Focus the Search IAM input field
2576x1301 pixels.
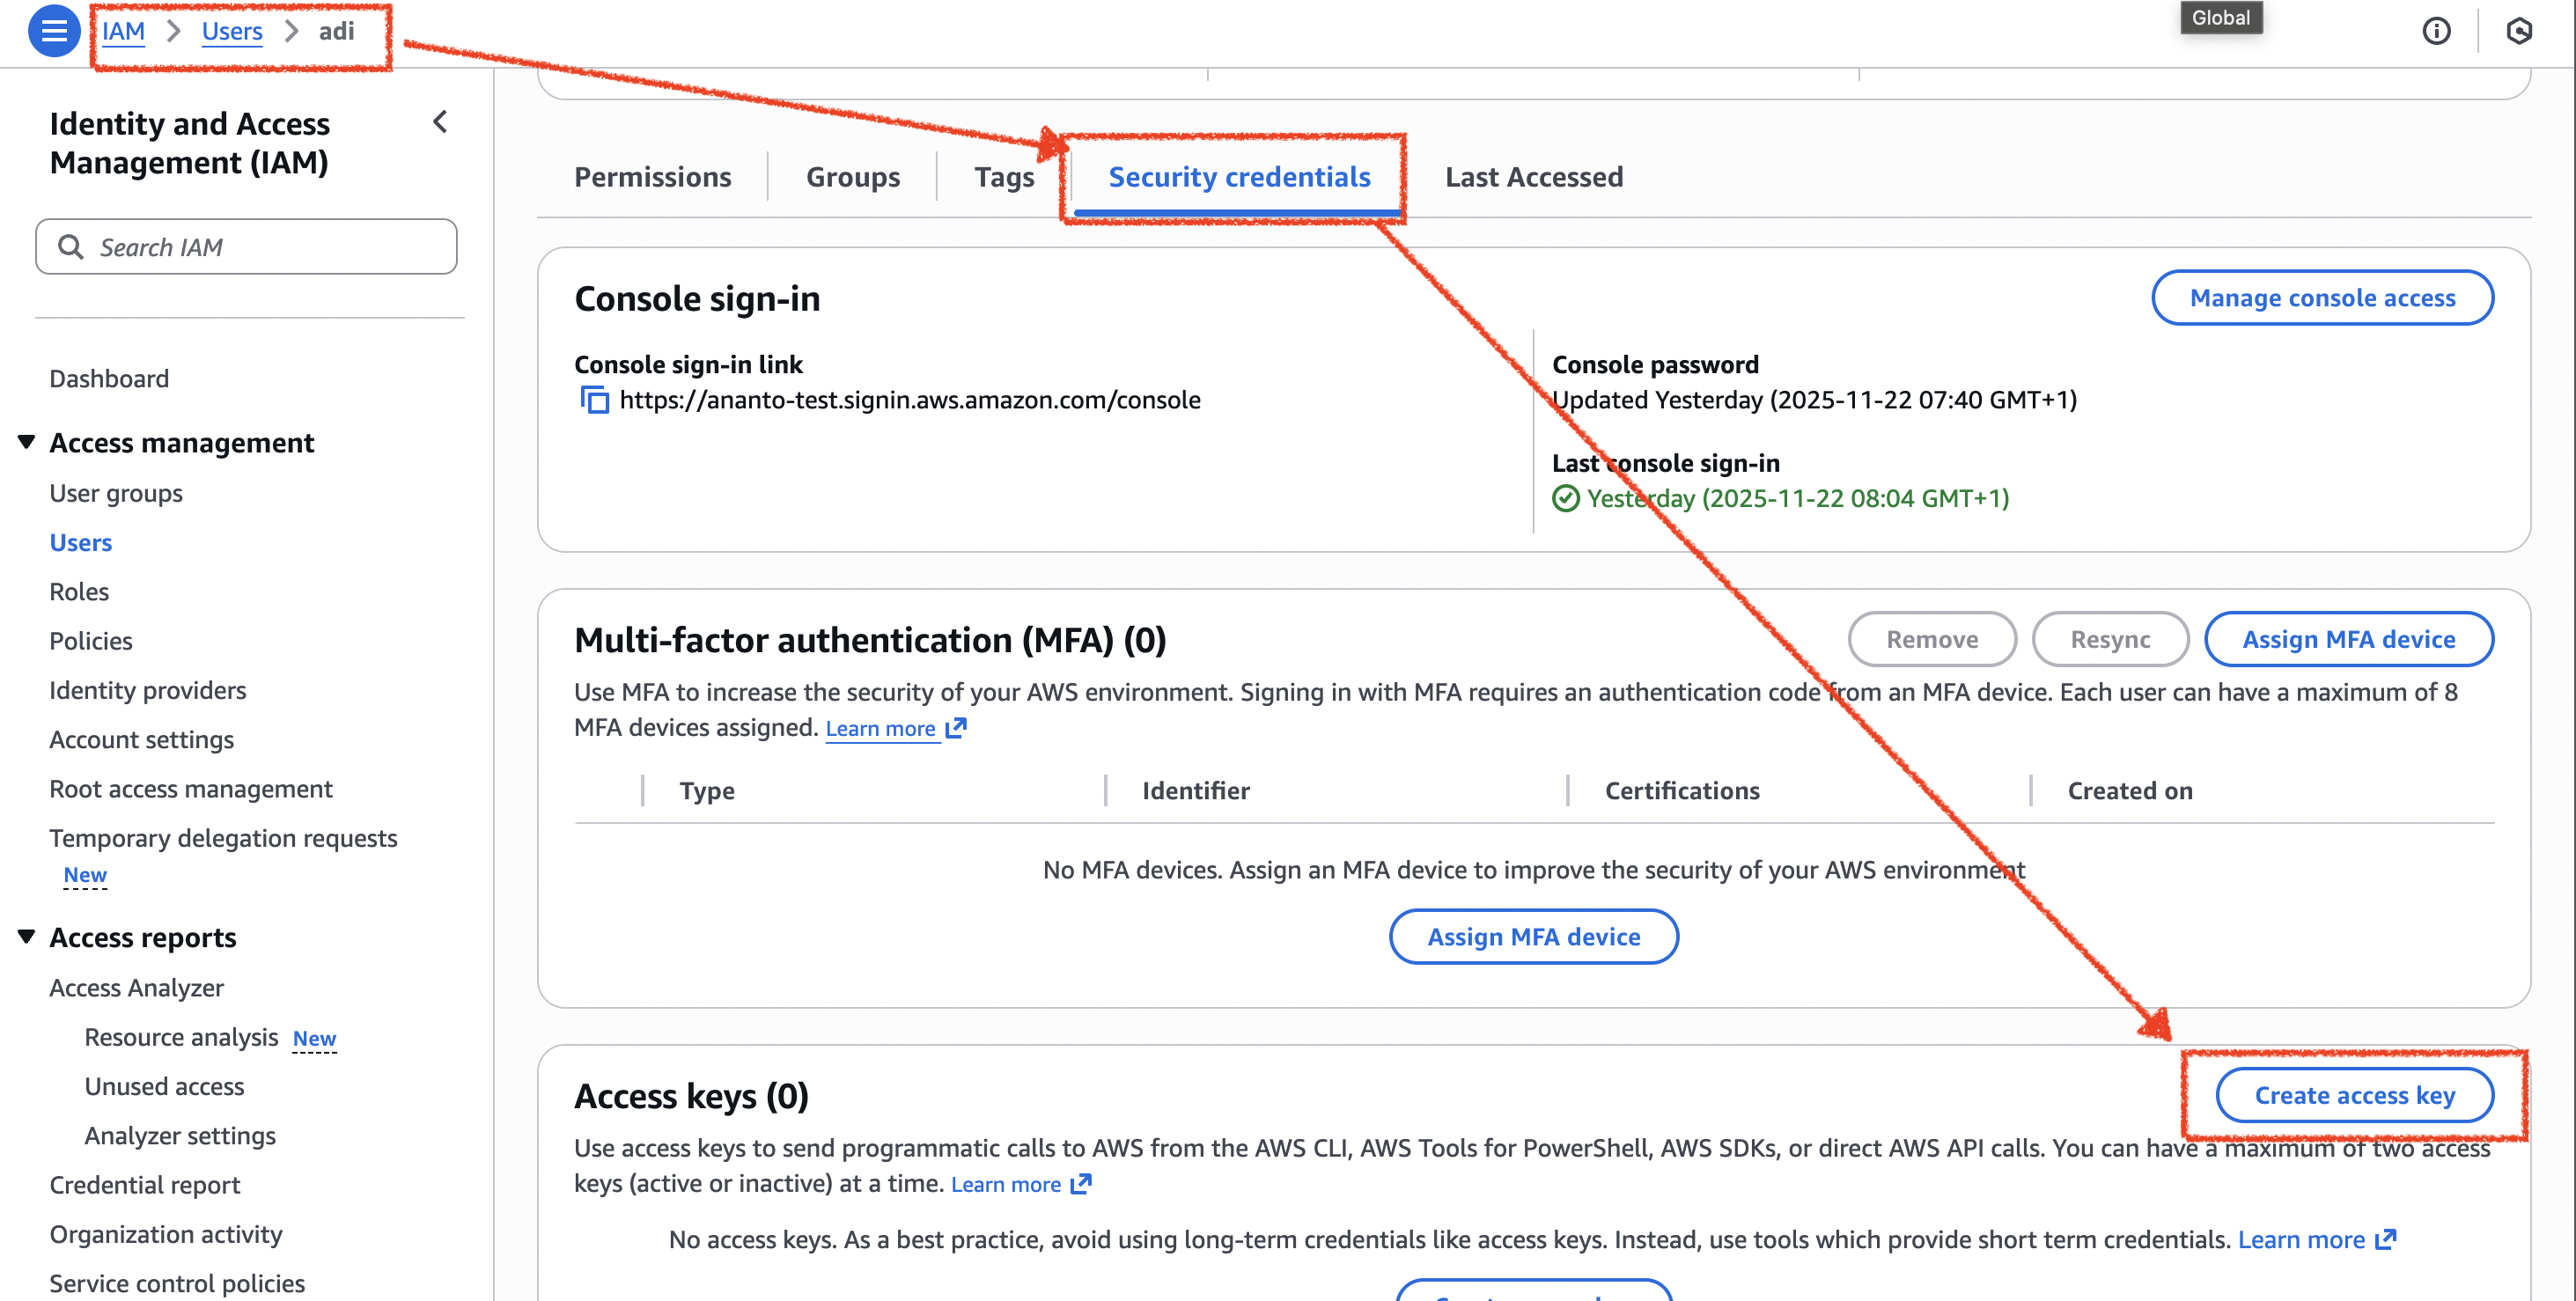[270, 246]
